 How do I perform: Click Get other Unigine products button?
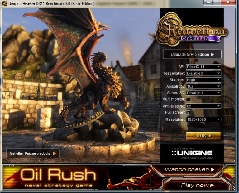coord(33,153)
